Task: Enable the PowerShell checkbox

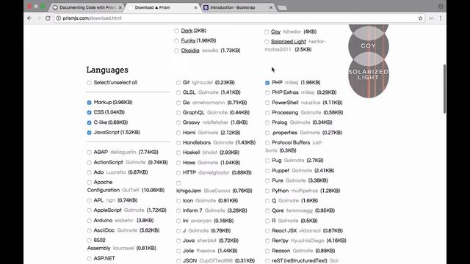Action: (x=267, y=103)
